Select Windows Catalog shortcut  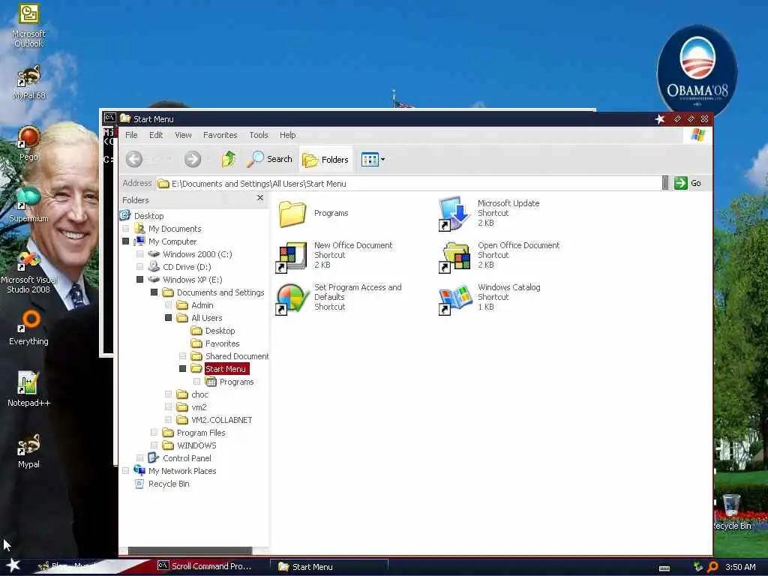click(490, 297)
